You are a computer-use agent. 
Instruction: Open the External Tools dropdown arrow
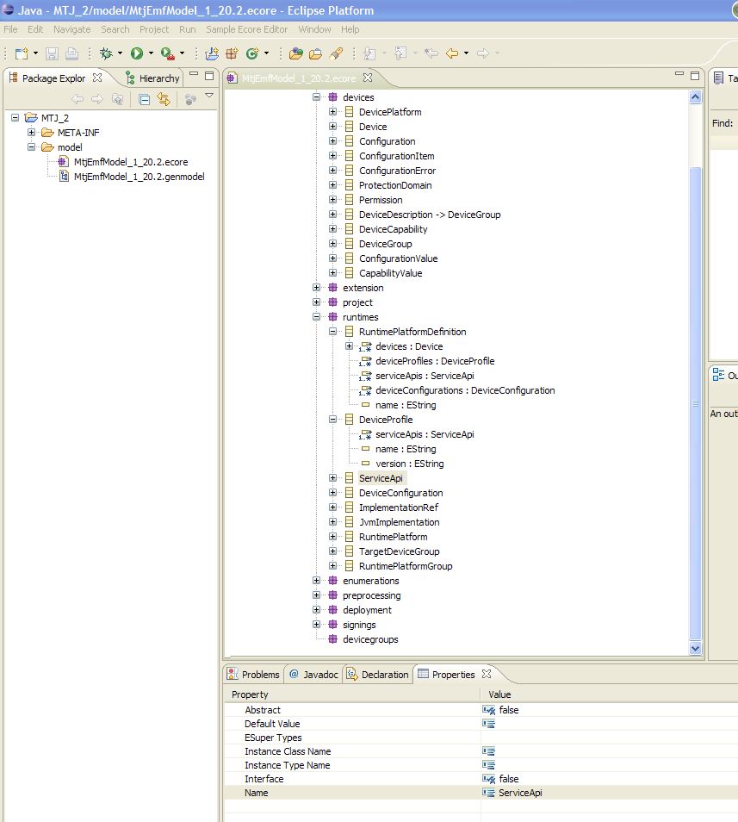tap(182, 53)
